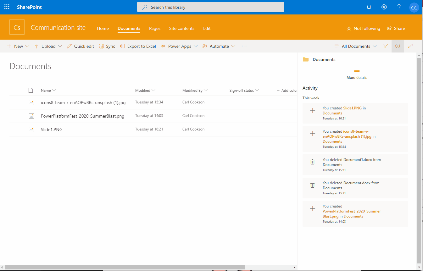Image resolution: width=423 pixels, height=271 pixels.
Task: Toggle the details pane info icon
Action: (x=398, y=46)
